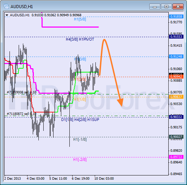Click the 0.90942 orange price tag
This screenshot has width=187, height=185.
tap(176, 77)
